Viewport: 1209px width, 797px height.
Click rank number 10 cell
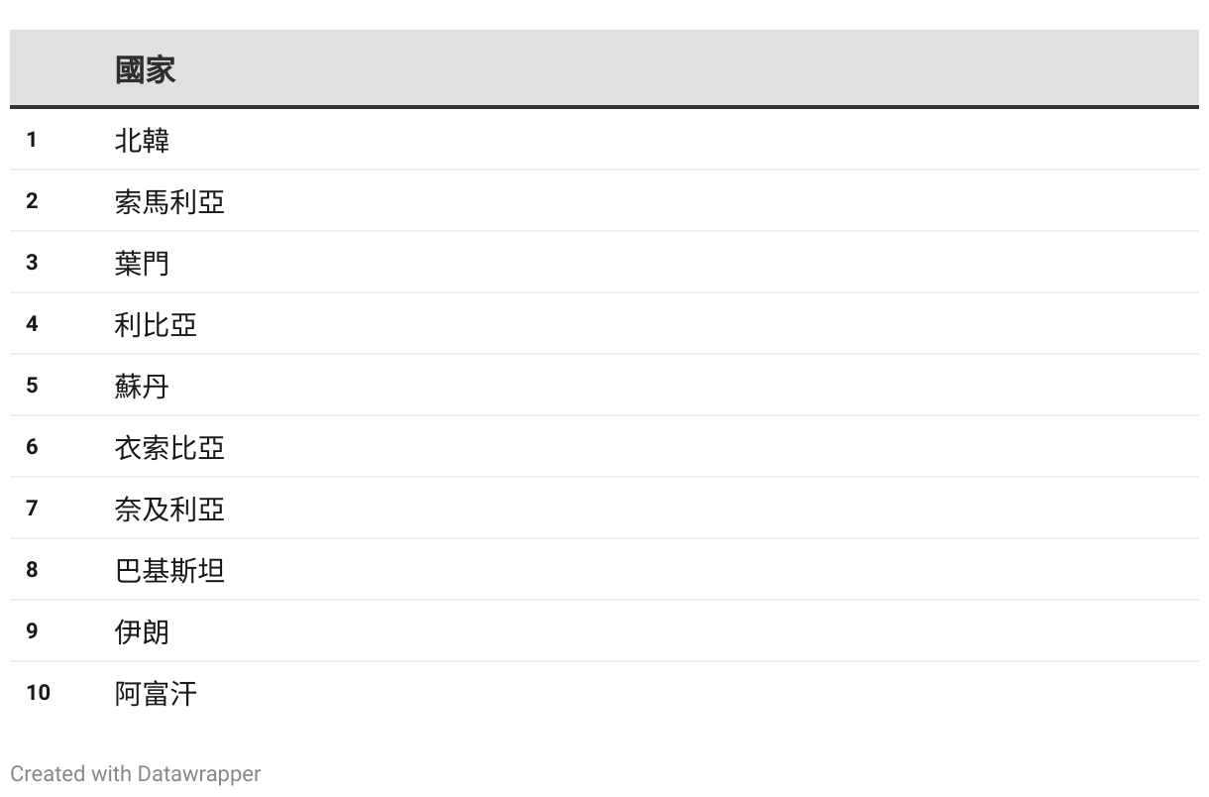pyautogui.click(x=38, y=693)
